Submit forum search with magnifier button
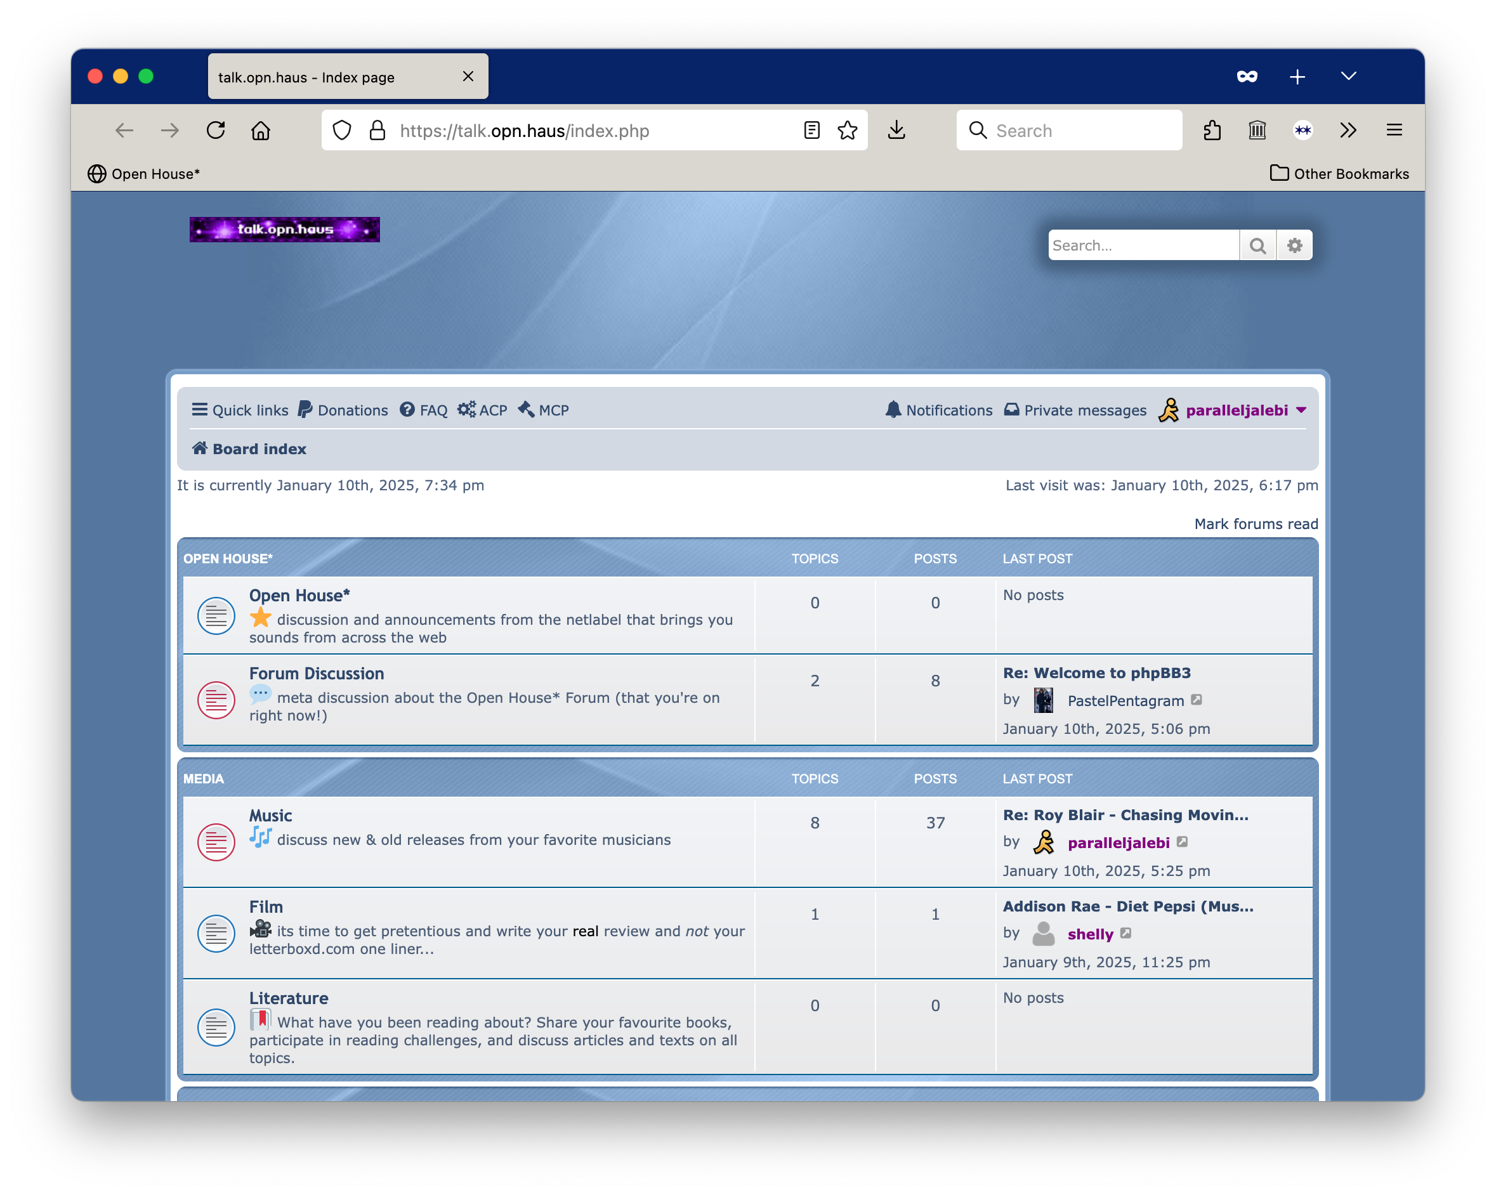1496x1195 pixels. pyautogui.click(x=1257, y=245)
